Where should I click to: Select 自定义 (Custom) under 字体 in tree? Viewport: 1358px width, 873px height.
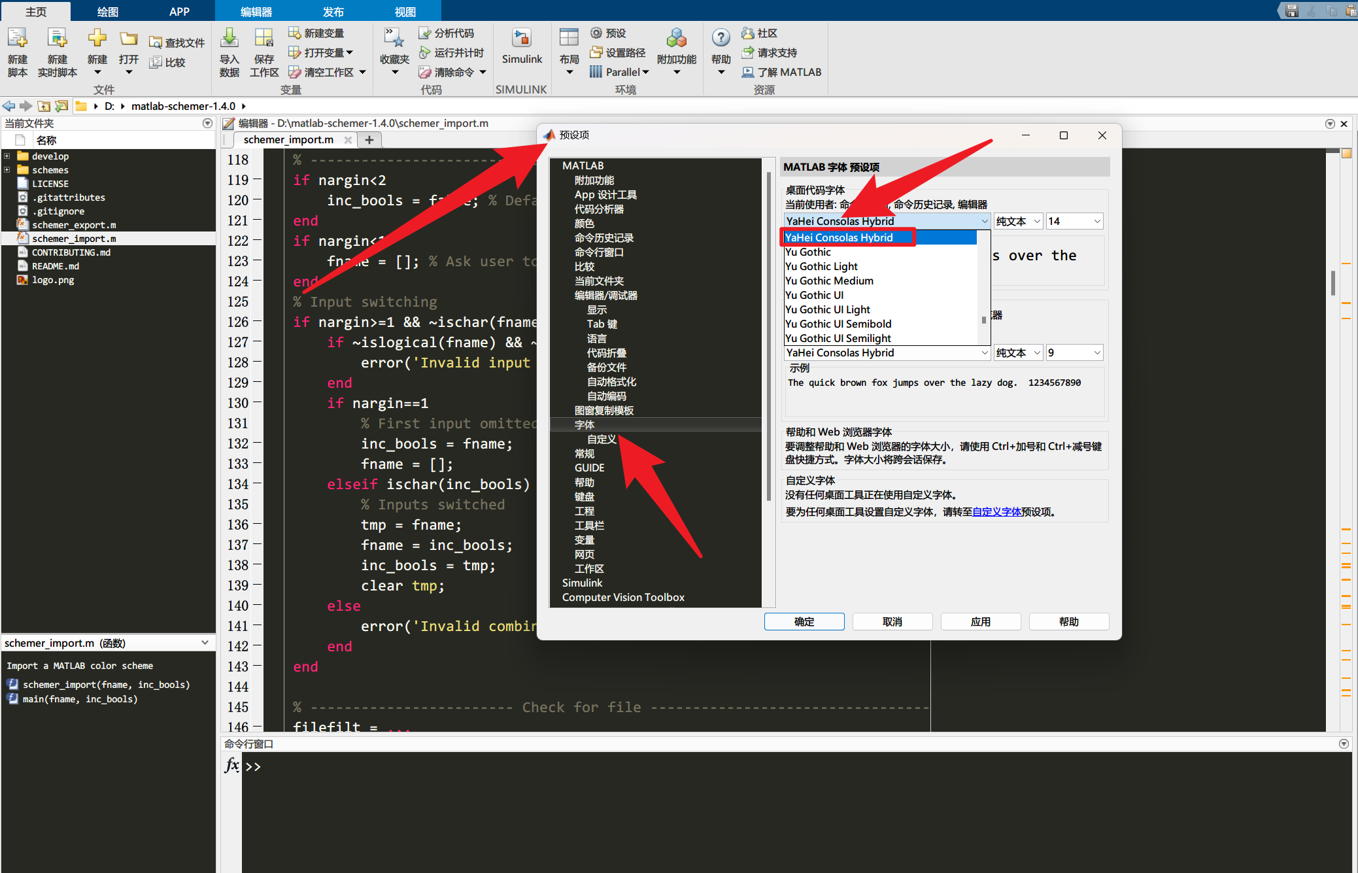coord(602,439)
